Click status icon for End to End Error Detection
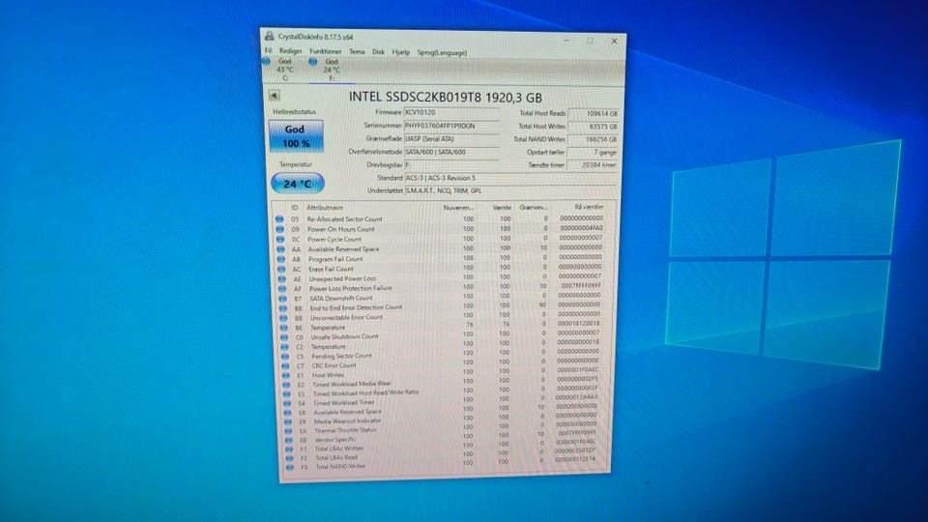This screenshot has height=522, width=928. coord(283,308)
